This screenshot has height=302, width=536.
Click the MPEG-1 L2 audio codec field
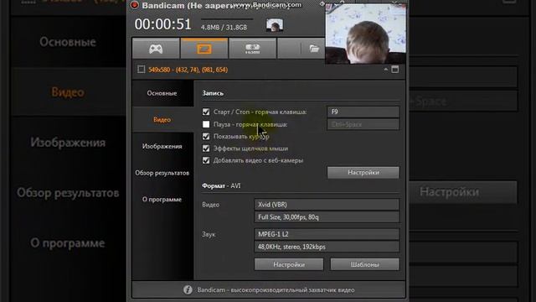[327, 234]
